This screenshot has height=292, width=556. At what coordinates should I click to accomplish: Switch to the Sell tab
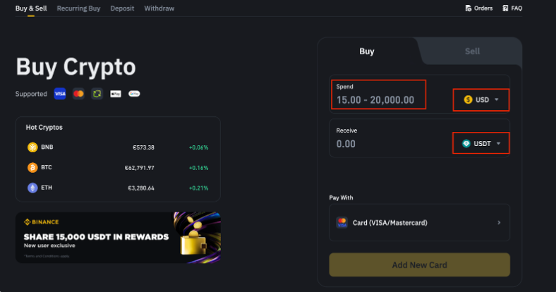tap(472, 51)
